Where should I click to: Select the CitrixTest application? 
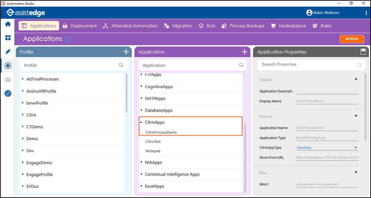click(153, 142)
